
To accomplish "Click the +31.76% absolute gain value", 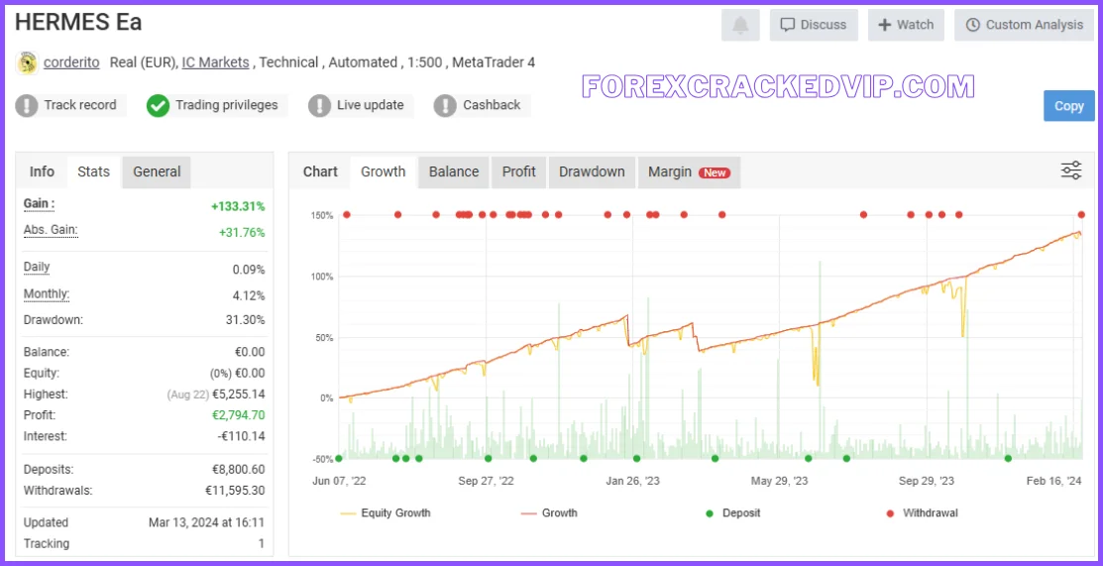I will [x=242, y=232].
